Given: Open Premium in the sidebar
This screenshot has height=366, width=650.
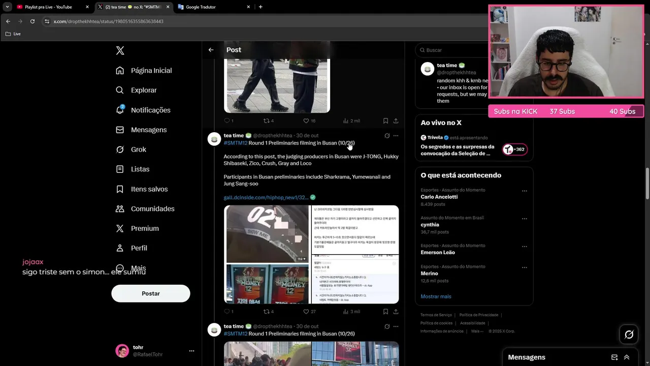Looking at the screenshot, I should coord(137,228).
